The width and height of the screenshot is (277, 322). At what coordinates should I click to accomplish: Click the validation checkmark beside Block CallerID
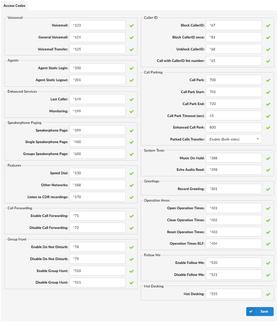click(x=268, y=26)
